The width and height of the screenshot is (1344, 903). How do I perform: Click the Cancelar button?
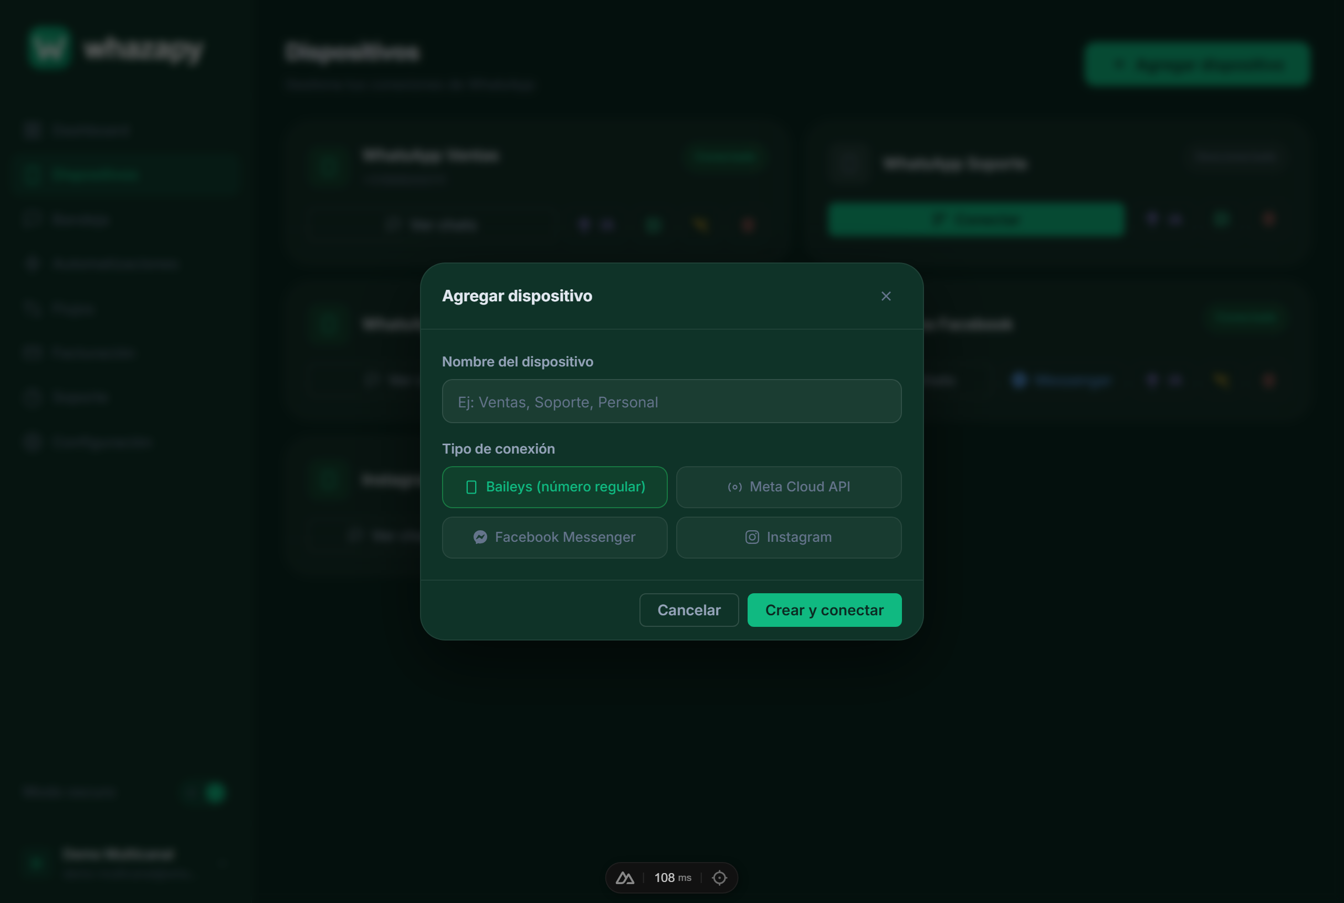[x=689, y=610]
